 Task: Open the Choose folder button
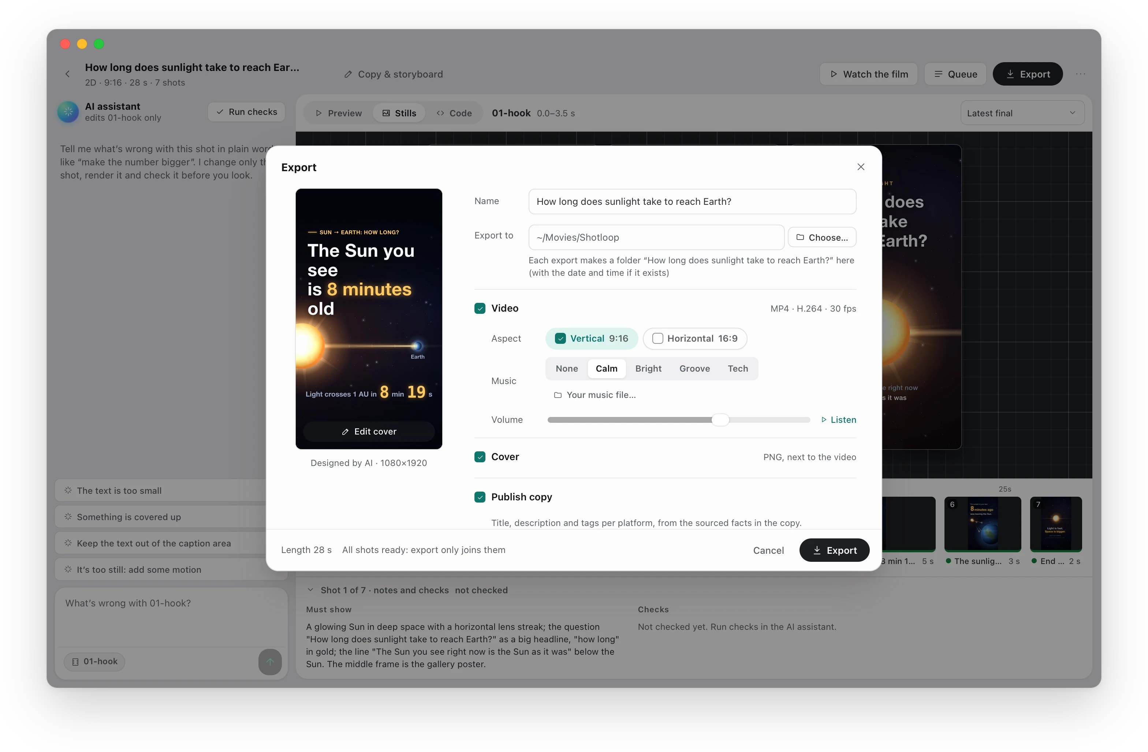(x=822, y=237)
